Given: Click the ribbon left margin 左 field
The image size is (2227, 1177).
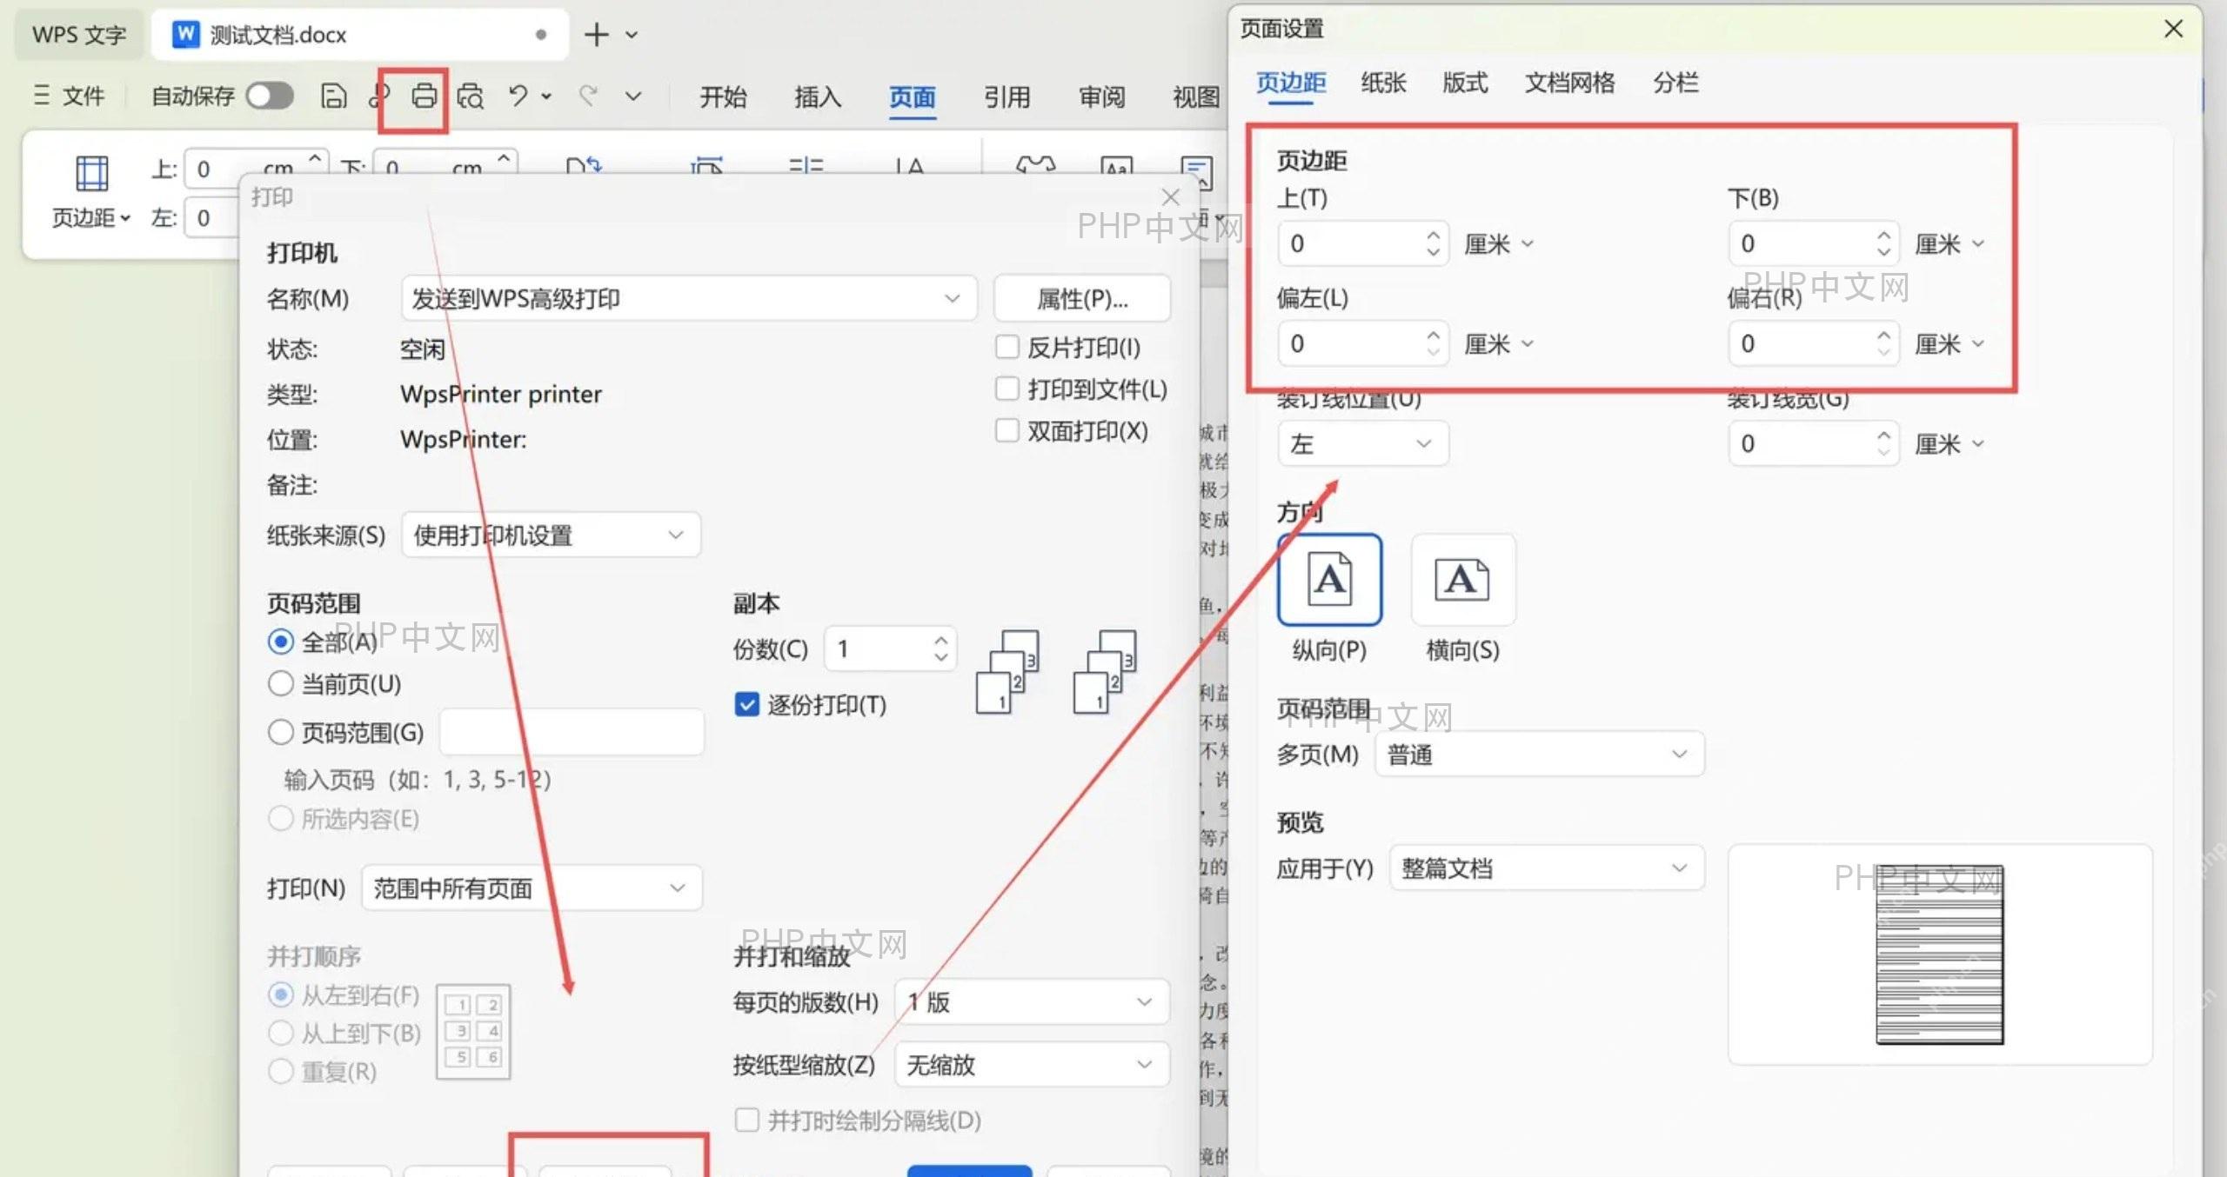Looking at the screenshot, I should (x=213, y=217).
